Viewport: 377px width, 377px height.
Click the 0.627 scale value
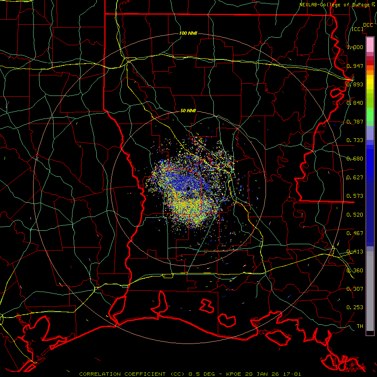[x=355, y=178]
